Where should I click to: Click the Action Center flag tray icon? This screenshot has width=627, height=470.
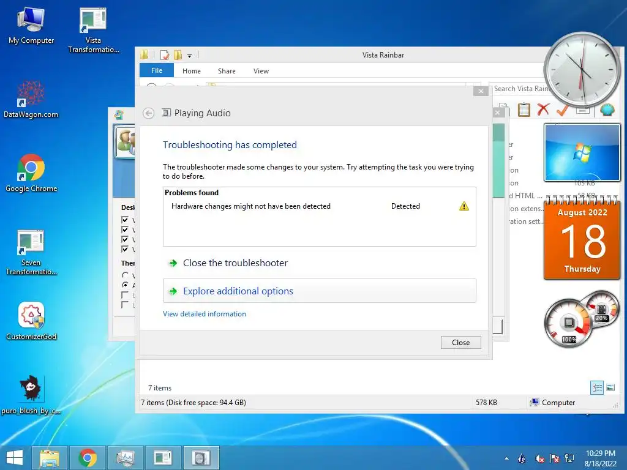(555, 458)
